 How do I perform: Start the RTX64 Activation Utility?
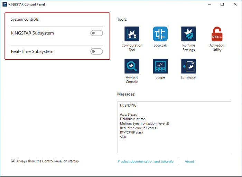point(217,34)
